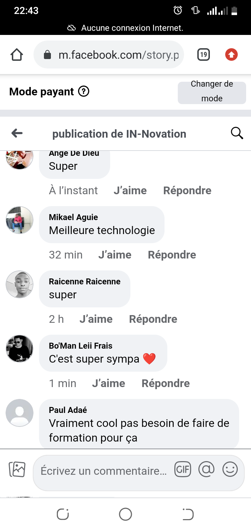Viewport: 251px width, 531px height.
Task: Attach a photo to the comment
Action: pos(17,470)
